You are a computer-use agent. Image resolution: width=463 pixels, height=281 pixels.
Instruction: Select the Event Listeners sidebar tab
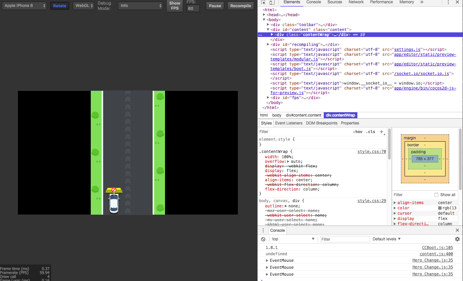click(289, 123)
